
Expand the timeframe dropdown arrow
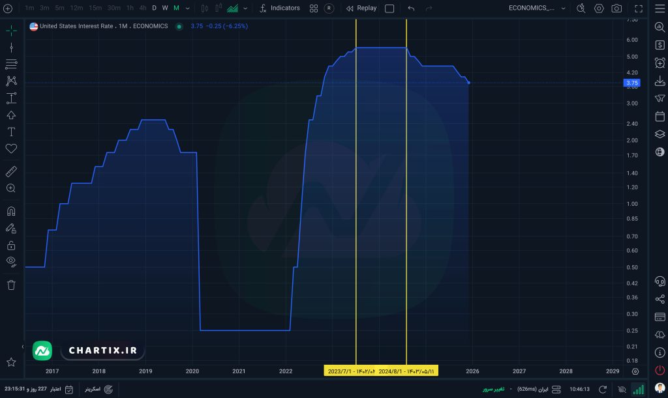pyautogui.click(x=188, y=8)
